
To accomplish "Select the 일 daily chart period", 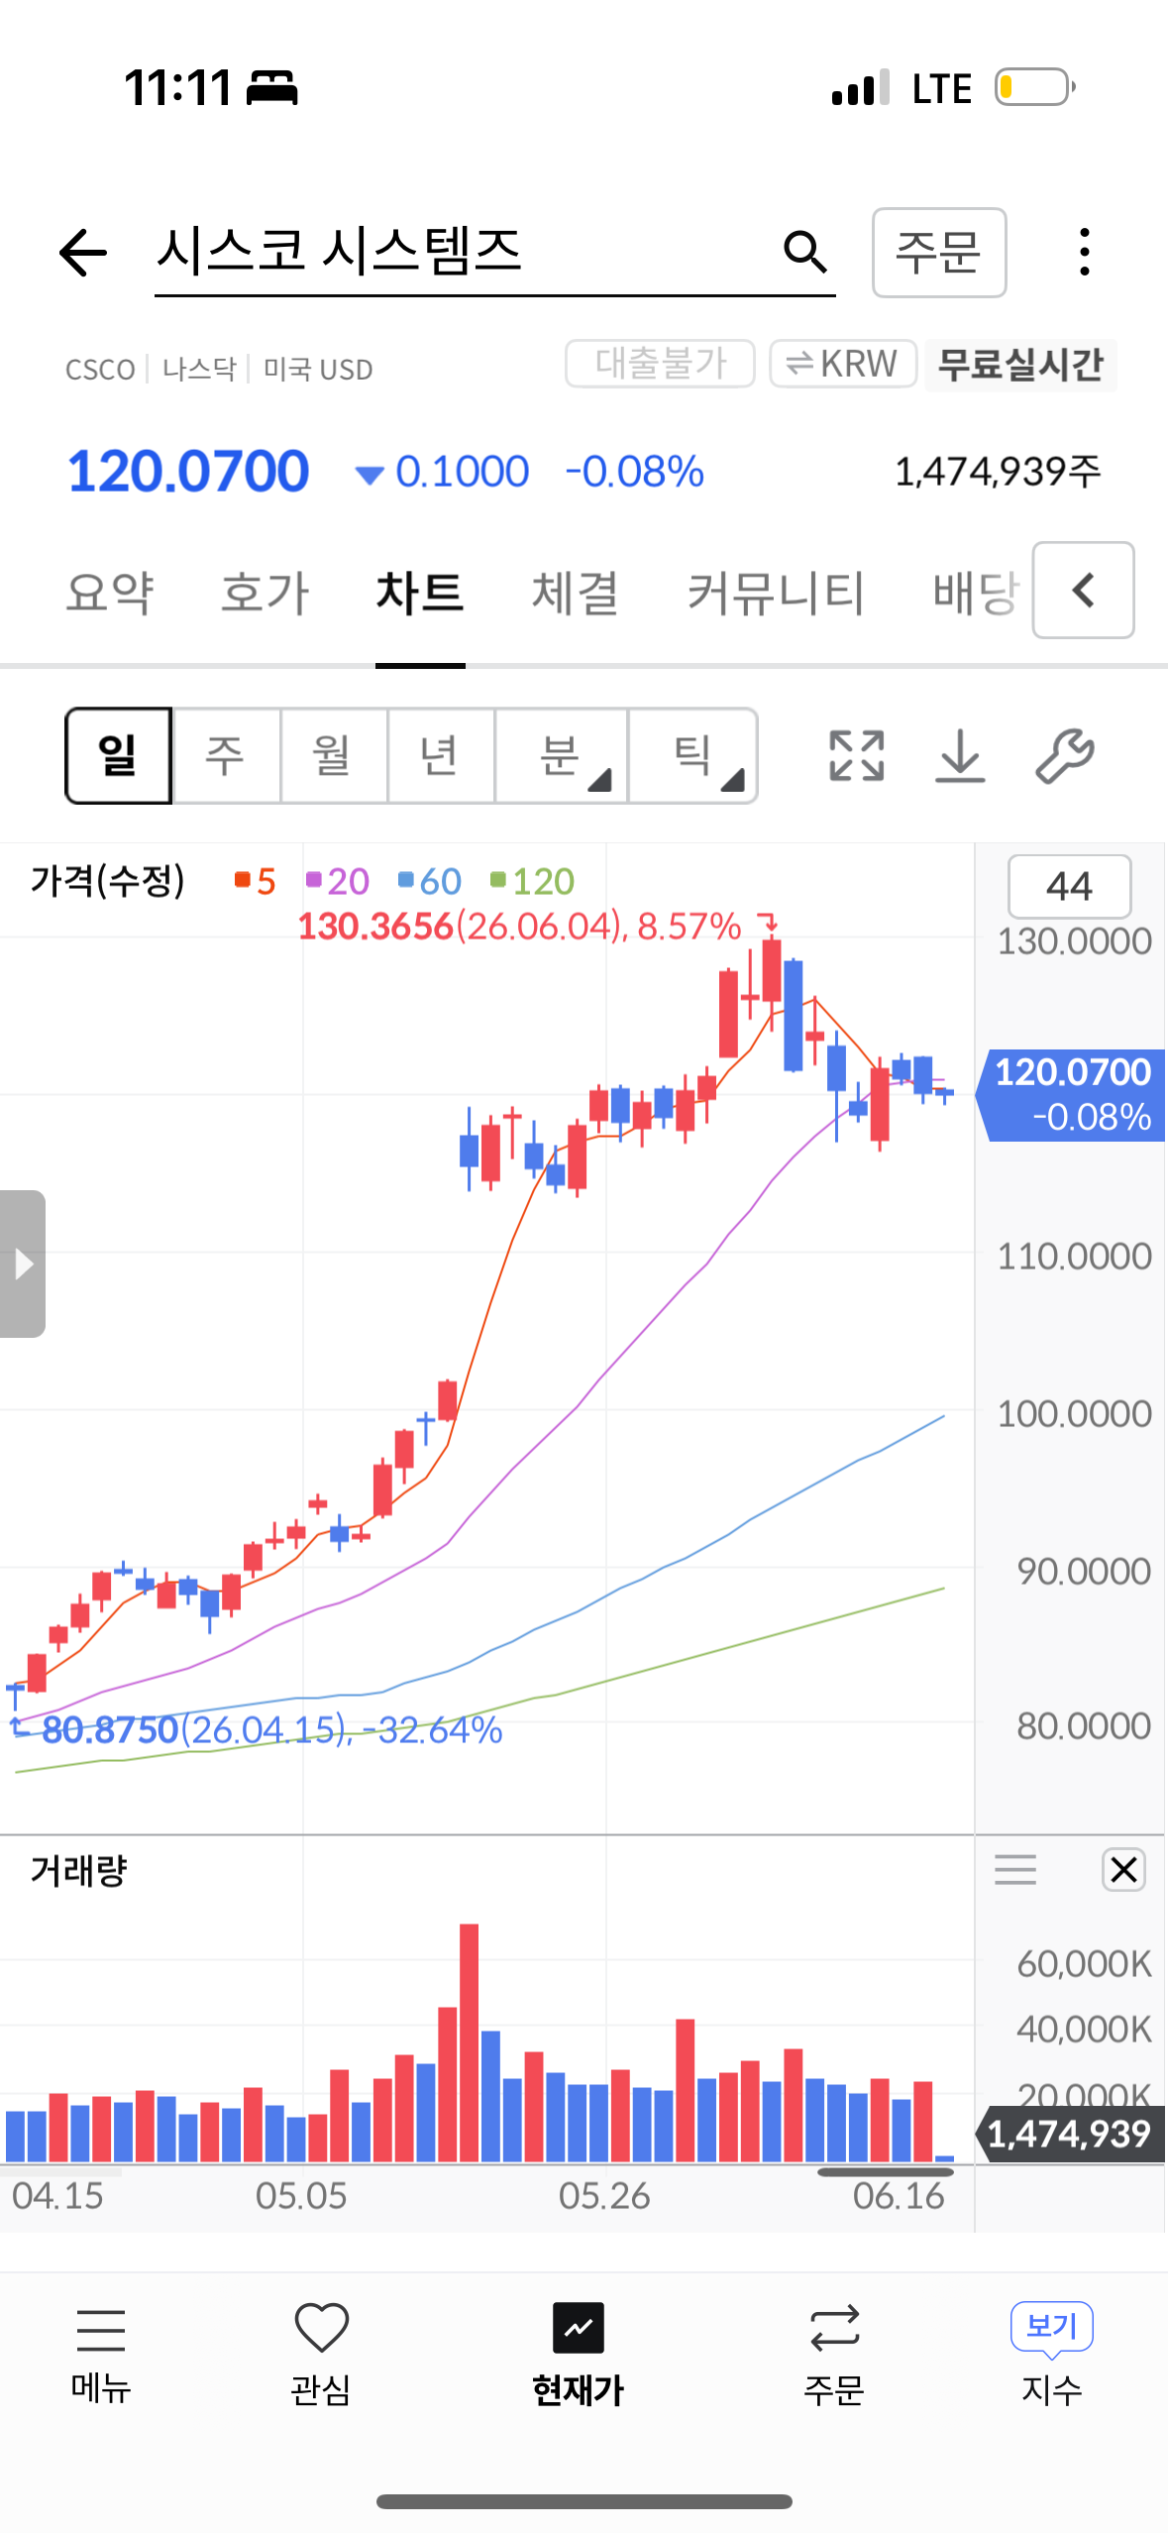I will 119,756.
